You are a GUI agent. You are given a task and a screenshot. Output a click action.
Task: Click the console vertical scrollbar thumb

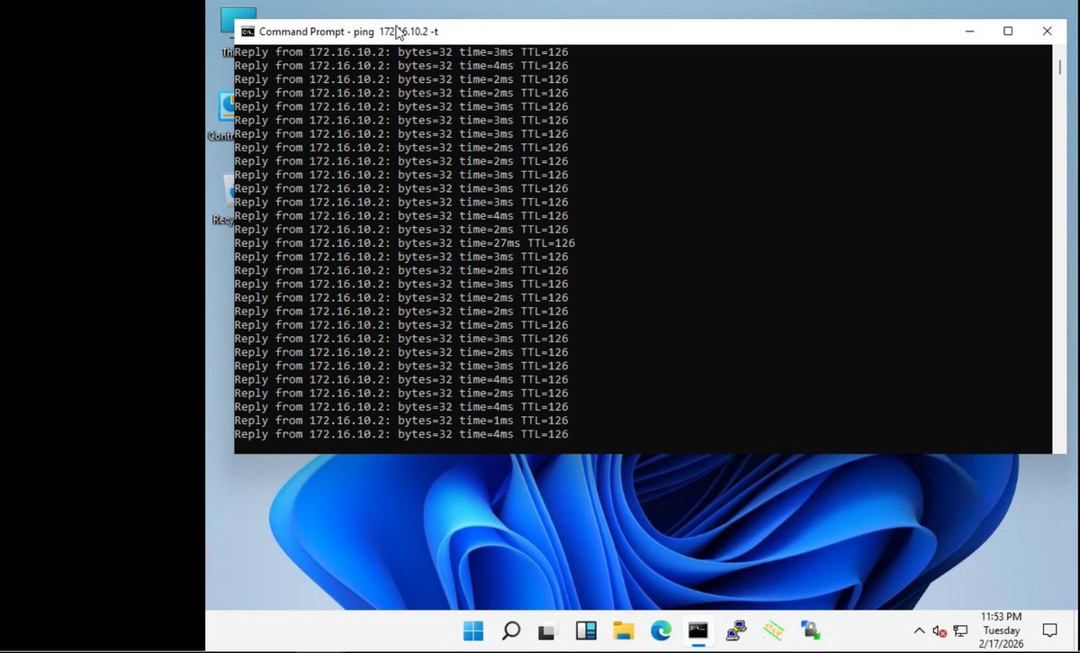tap(1059, 68)
